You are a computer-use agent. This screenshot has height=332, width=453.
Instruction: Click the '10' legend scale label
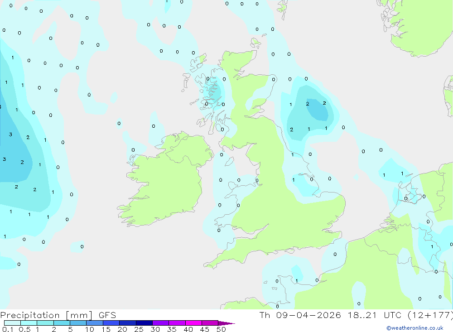tap(90, 329)
